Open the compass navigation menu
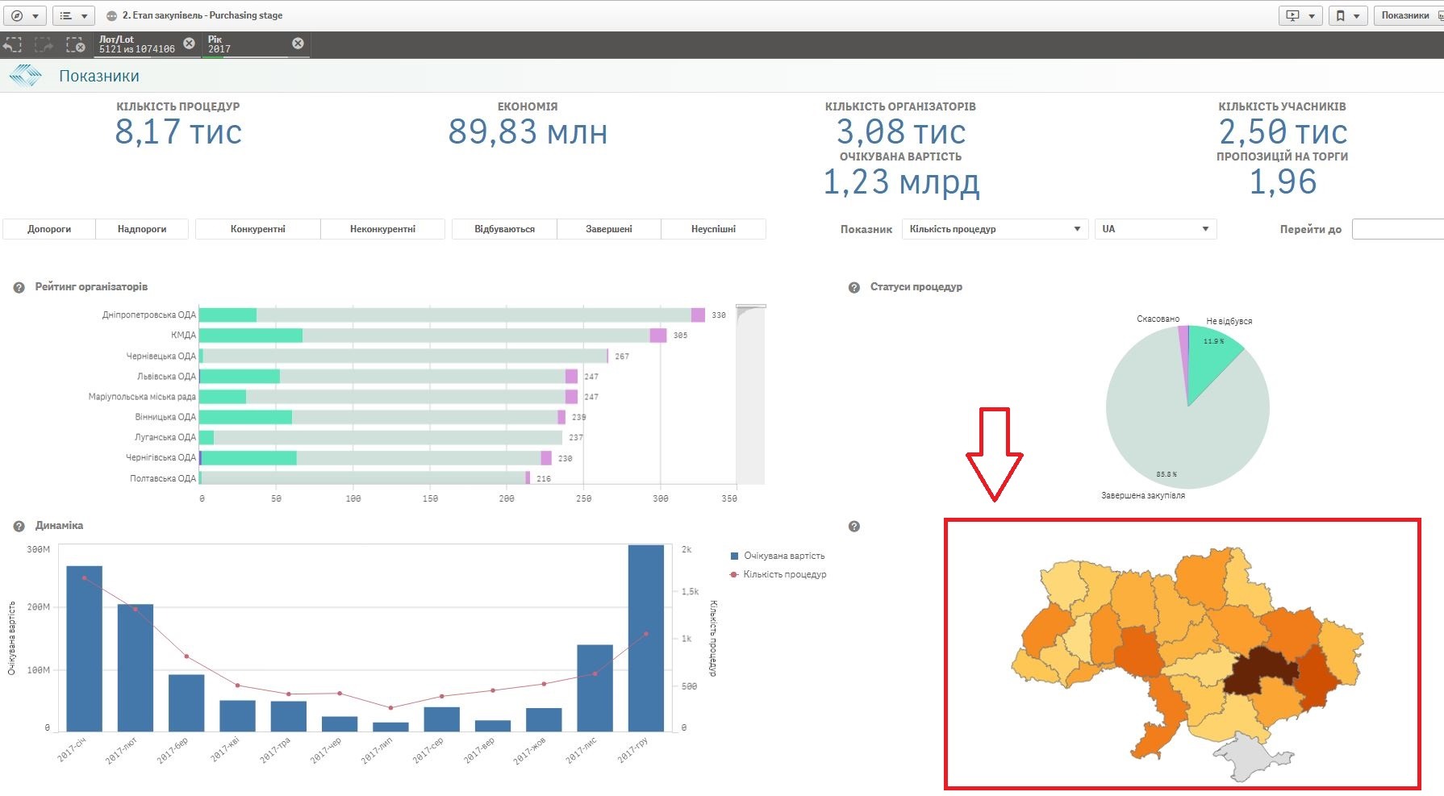The height and width of the screenshot is (796, 1444). click(x=24, y=15)
